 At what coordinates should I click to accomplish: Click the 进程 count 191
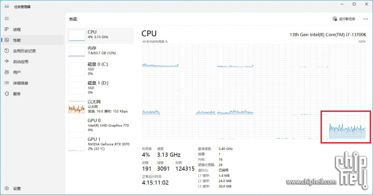pyautogui.click(x=147, y=169)
